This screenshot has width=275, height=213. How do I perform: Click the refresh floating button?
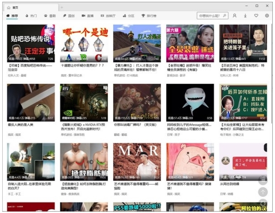[263, 203]
